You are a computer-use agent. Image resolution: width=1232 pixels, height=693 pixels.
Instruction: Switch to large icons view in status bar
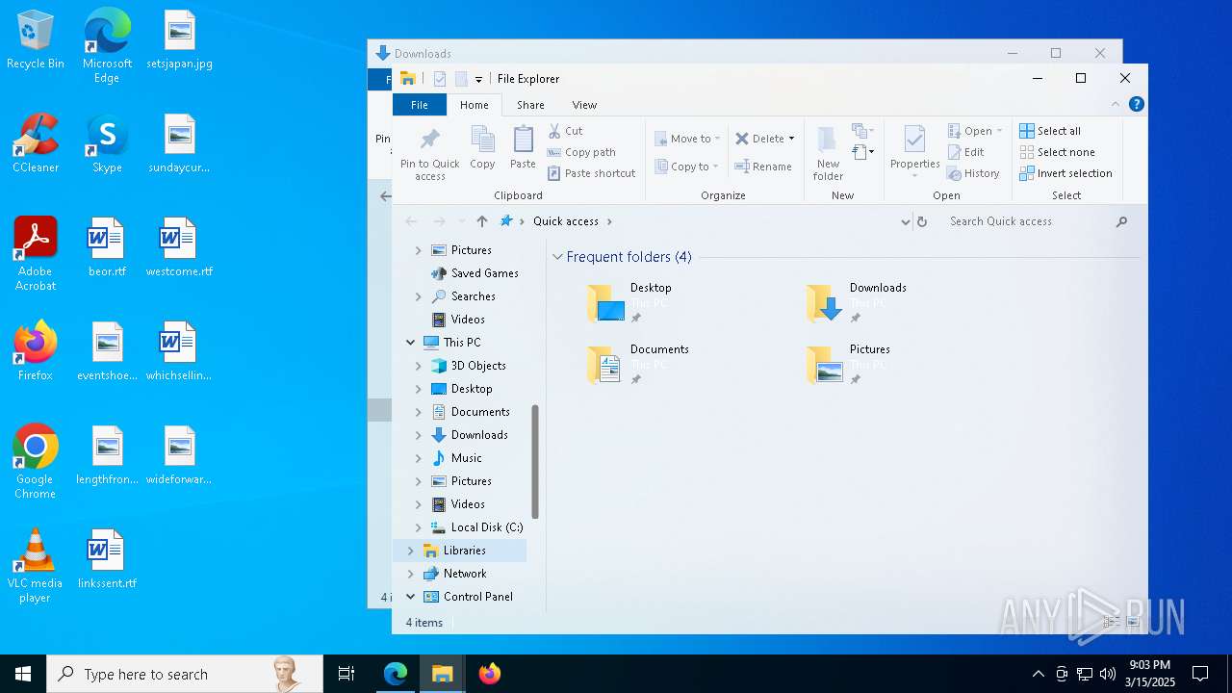[1133, 623]
